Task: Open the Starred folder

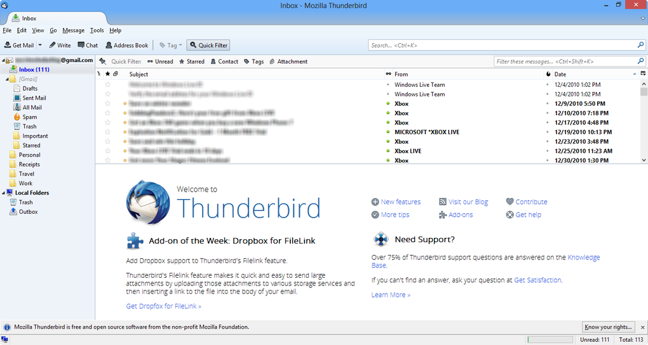Action: click(31, 145)
